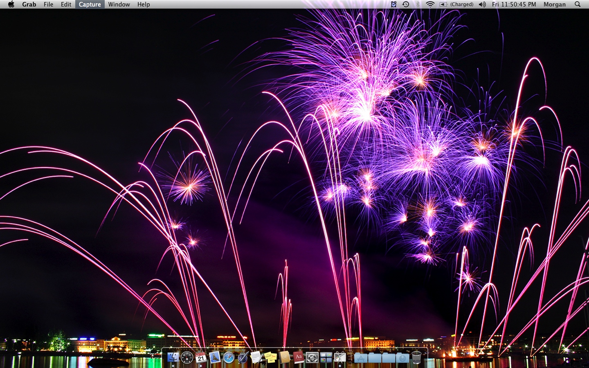Viewport: 589px width, 368px height.
Task: Launch Stickies yellow notes icon
Action: [271, 357]
